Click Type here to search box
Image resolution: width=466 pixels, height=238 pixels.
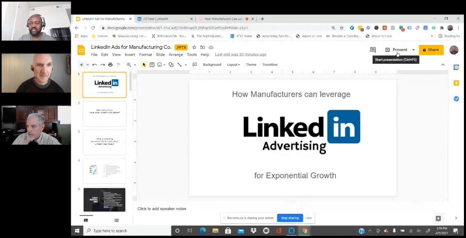coord(127,231)
